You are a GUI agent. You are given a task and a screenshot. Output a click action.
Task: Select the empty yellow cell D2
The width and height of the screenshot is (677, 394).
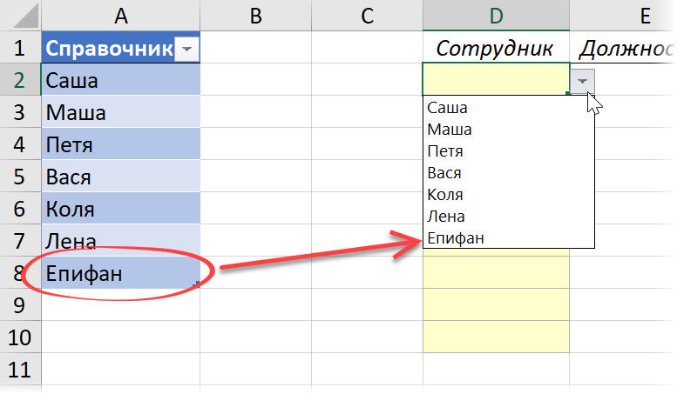click(x=496, y=80)
